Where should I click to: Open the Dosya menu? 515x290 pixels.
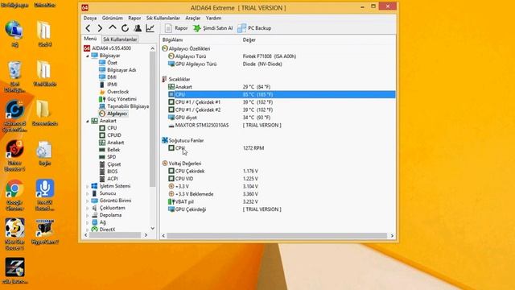[x=90, y=18]
